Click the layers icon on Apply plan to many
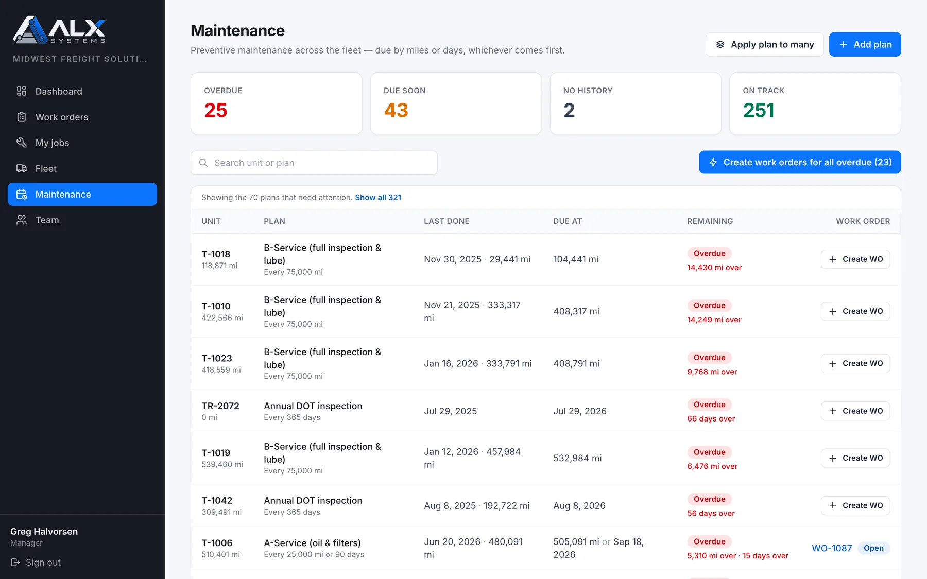This screenshot has width=927, height=579. (720, 44)
